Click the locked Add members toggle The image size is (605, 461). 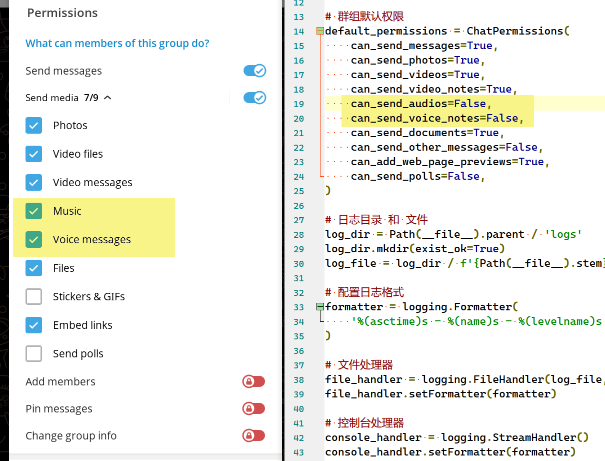tap(253, 381)
